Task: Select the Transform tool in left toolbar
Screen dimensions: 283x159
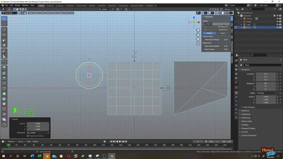Action: click(x=4, y=45)
